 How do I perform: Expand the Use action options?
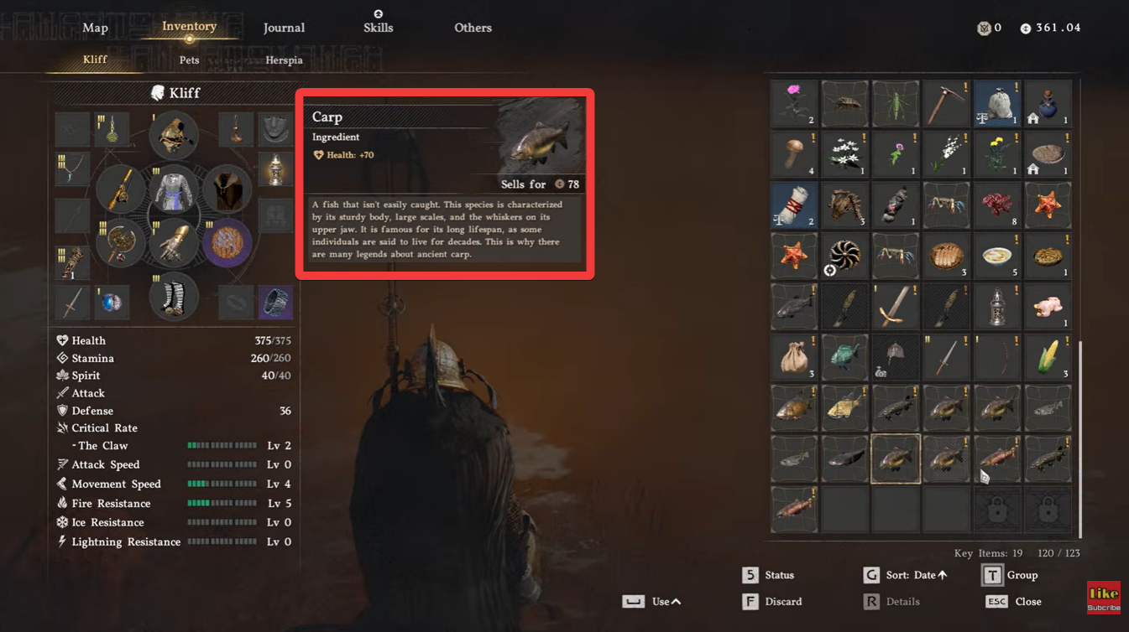click(652, 601)
